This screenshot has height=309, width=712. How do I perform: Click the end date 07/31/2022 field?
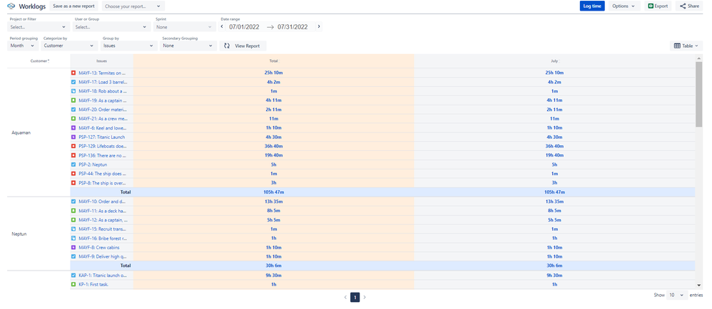(293, 27)
